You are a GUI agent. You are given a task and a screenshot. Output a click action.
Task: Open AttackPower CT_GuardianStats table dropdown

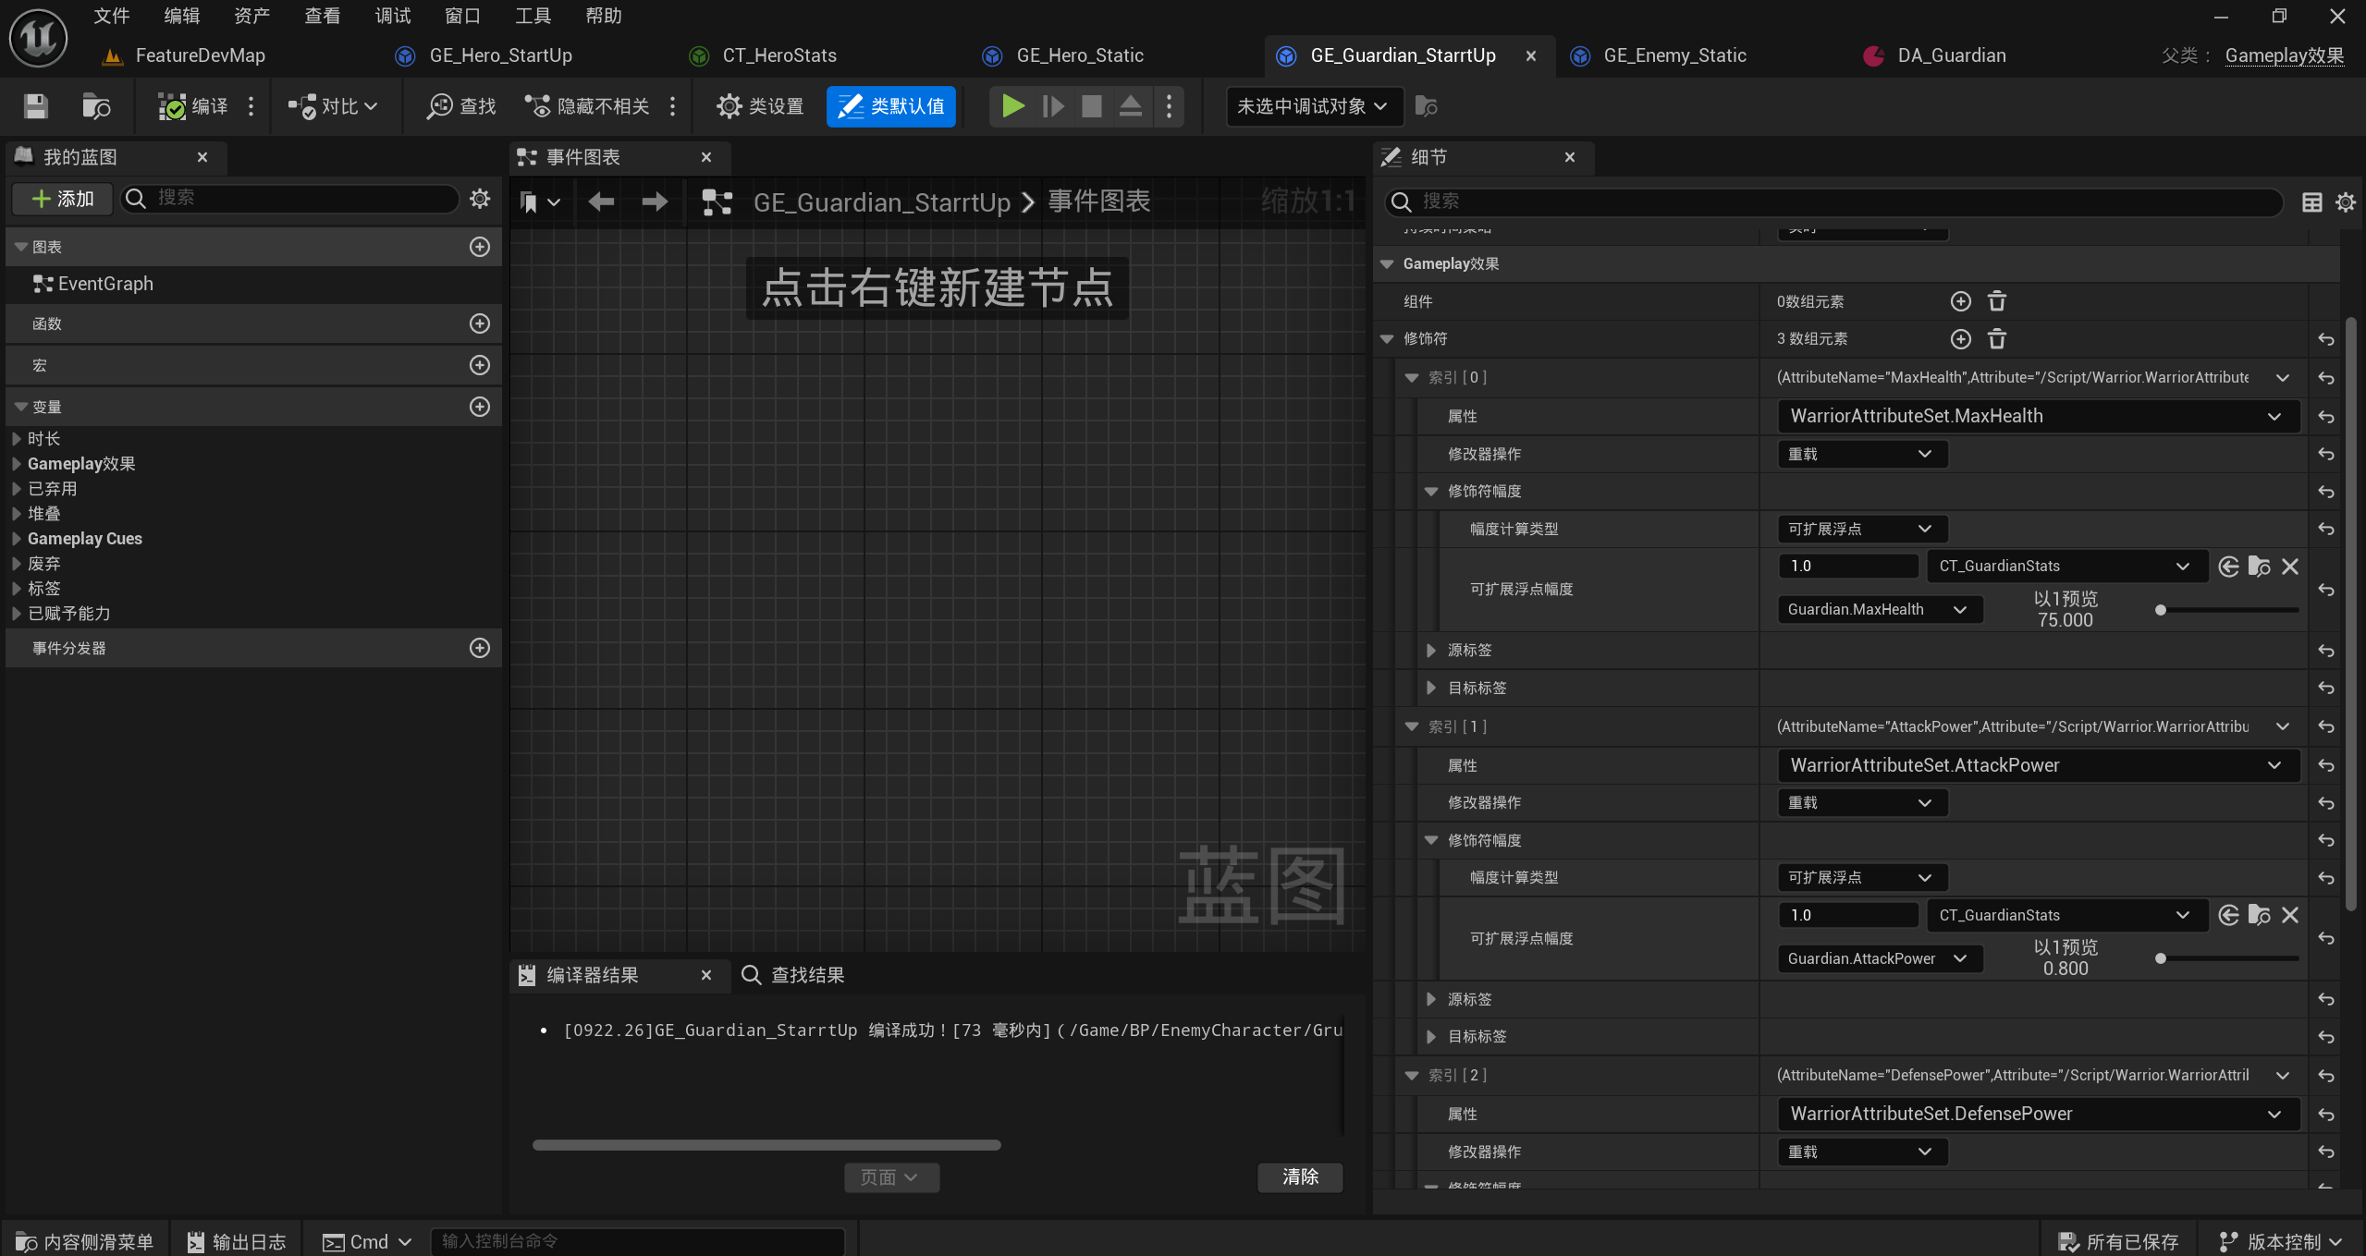2067,915
